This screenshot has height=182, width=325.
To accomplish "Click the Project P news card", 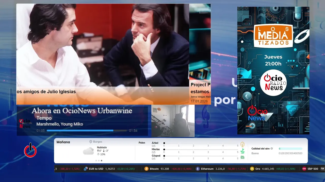I will click(x=200, y=54).
